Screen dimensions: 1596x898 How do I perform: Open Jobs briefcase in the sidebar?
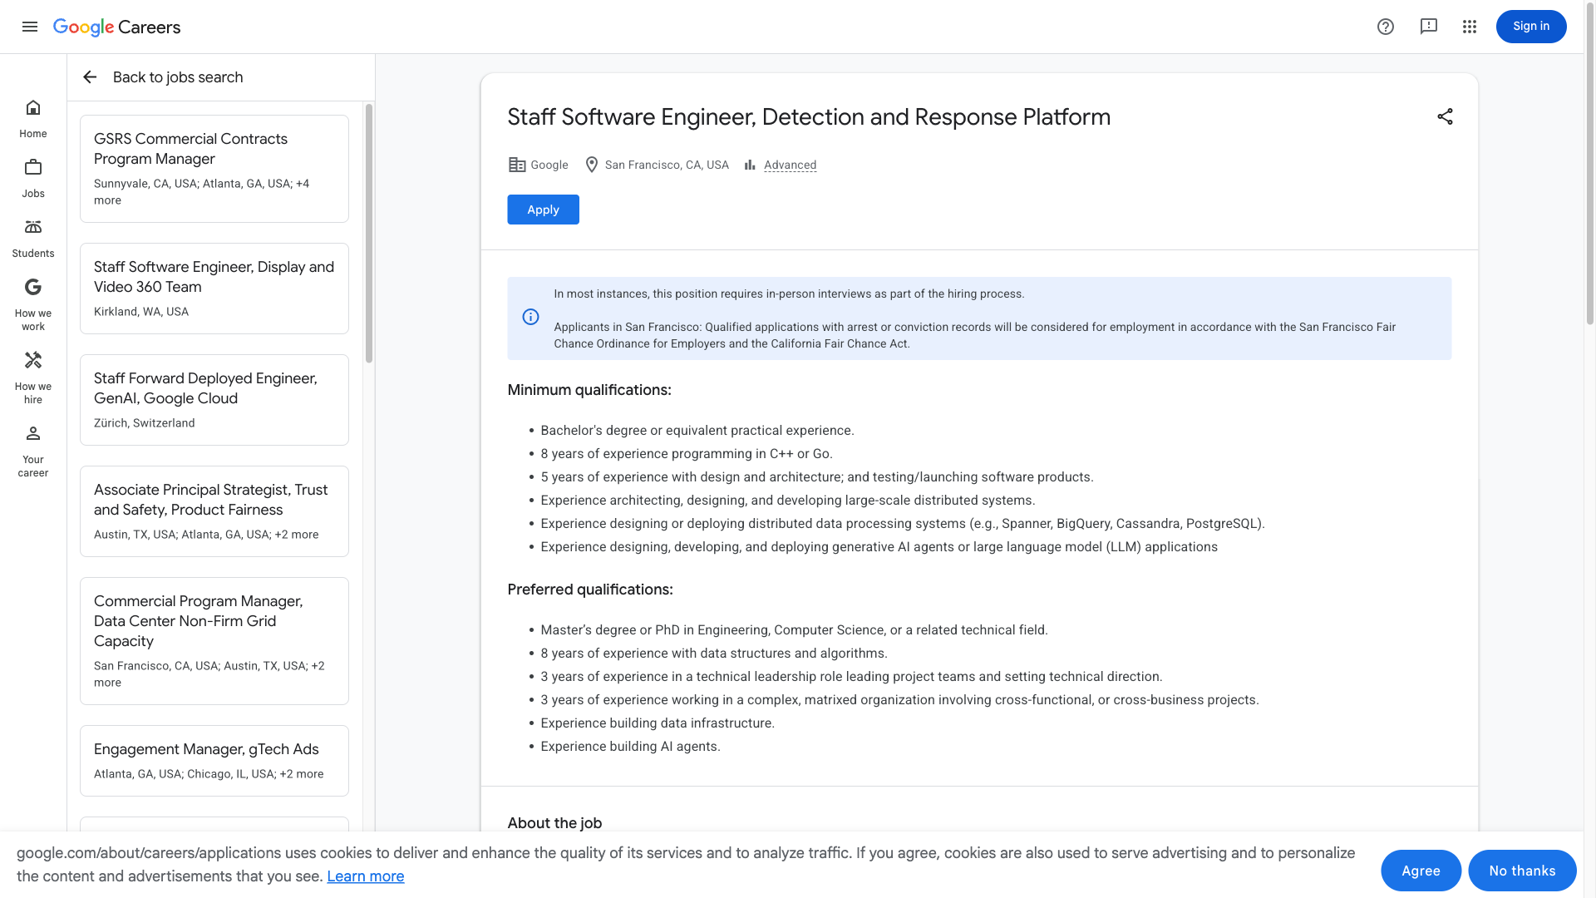(33, 179)
